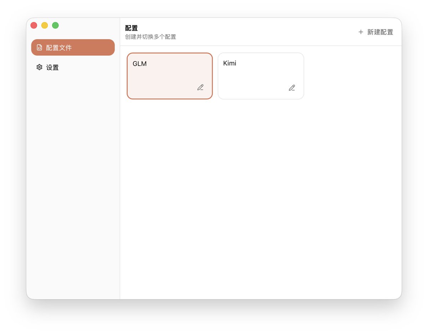Click the file icon beside 配置文件
428x334 pixels.
pyautogui.click(x=39, y=47)
